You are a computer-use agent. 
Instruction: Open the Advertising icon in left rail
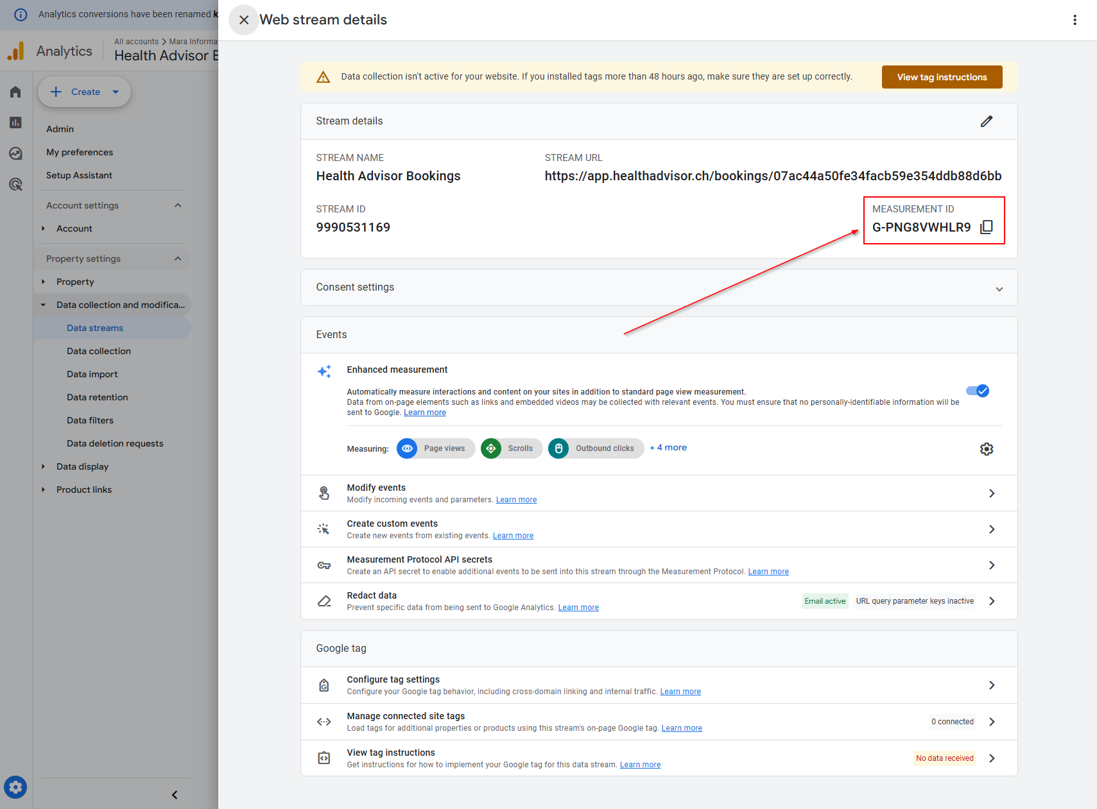pyautogui.click(x=15, y=185)
